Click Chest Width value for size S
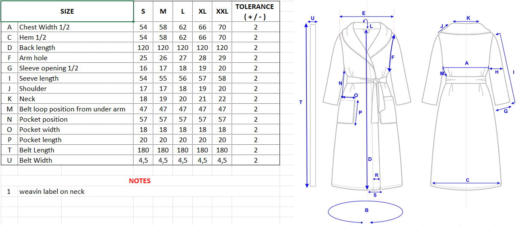518x225 pixels. (x=143, y=27)
